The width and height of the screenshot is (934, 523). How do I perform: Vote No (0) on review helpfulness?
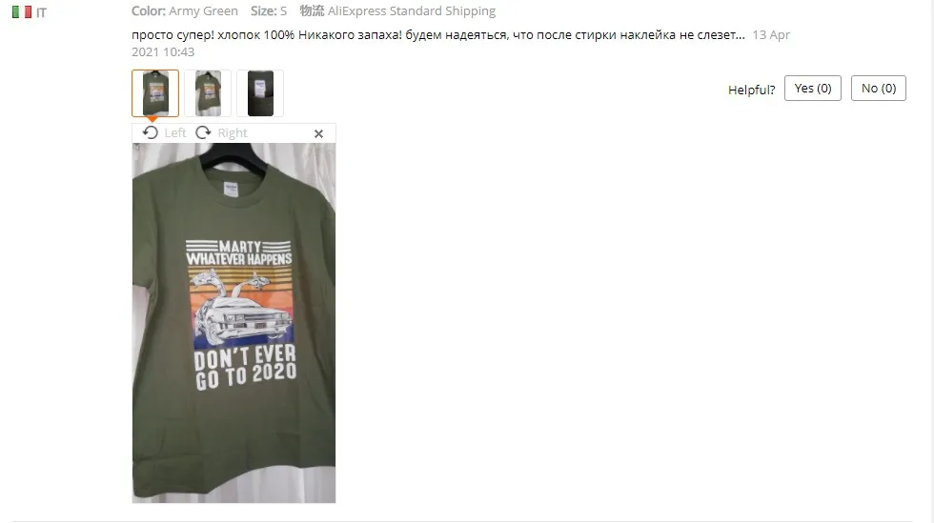point(878,89)
